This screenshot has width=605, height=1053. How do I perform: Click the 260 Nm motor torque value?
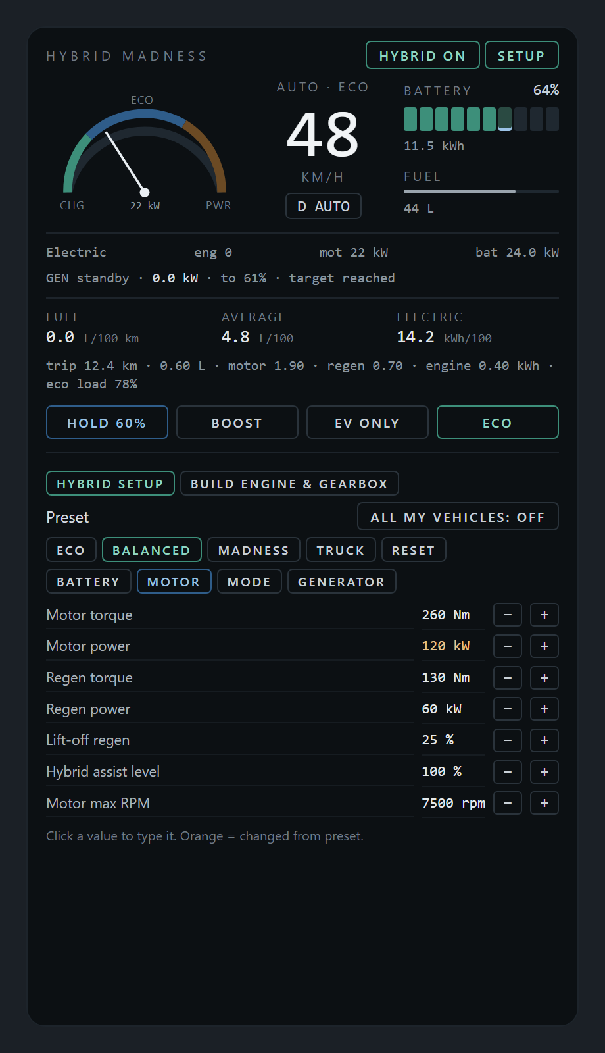(446, 615)
